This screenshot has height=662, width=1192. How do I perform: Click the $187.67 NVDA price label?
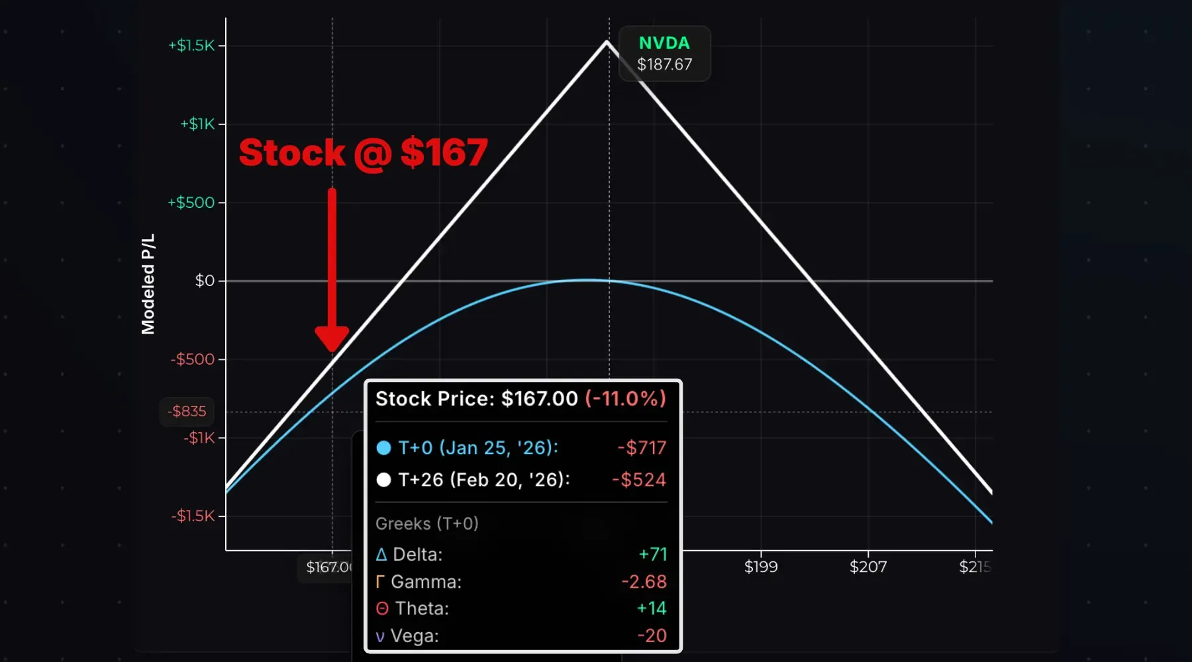[664, 65]
